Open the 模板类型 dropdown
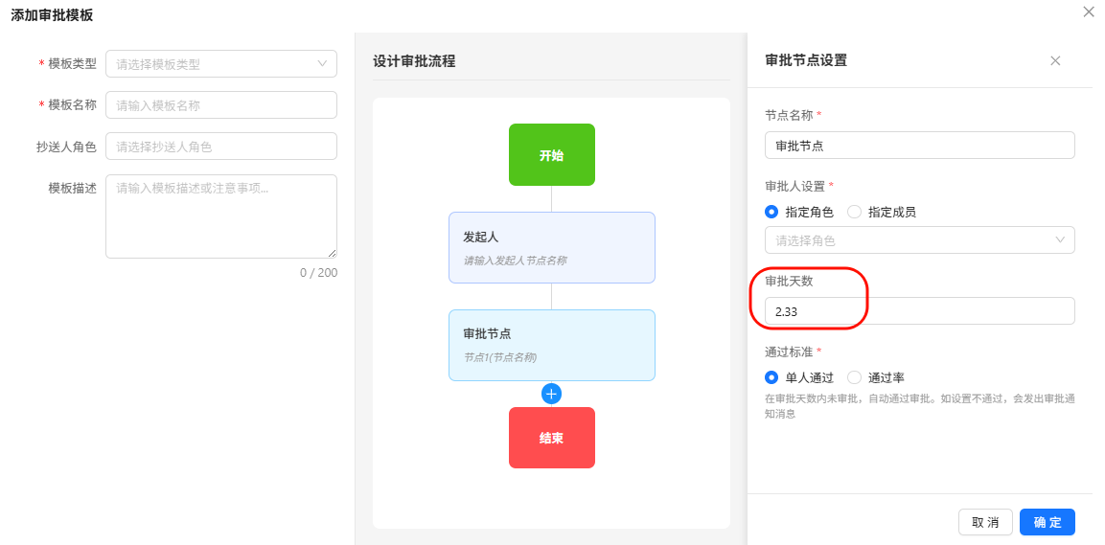Viewport: 1105px width, 545px height. click(221, 64)
